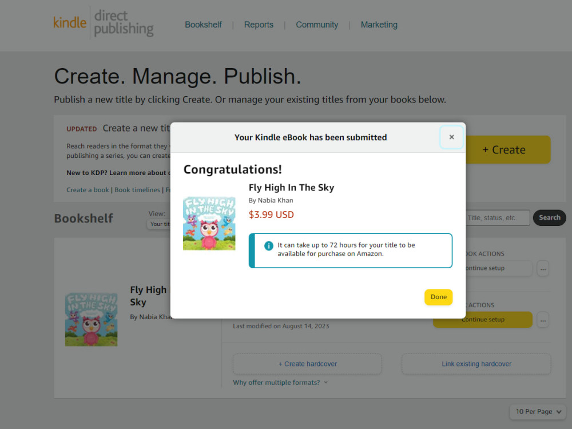Open the Marketing menu tab
The height and width of the screenshot is (429, 572).
tap(379, 25)
